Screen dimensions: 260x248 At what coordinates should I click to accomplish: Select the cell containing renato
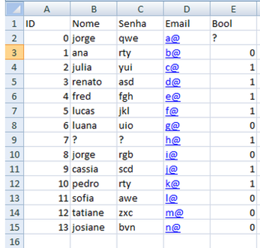point(93,81)
